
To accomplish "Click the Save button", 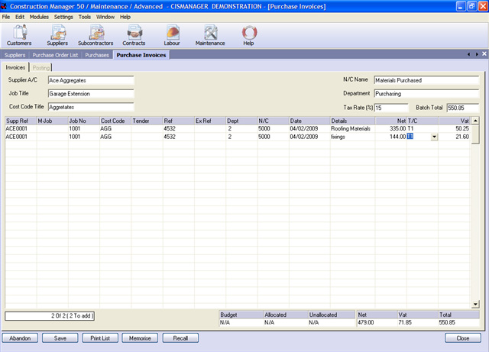I will tap(60, 338).
